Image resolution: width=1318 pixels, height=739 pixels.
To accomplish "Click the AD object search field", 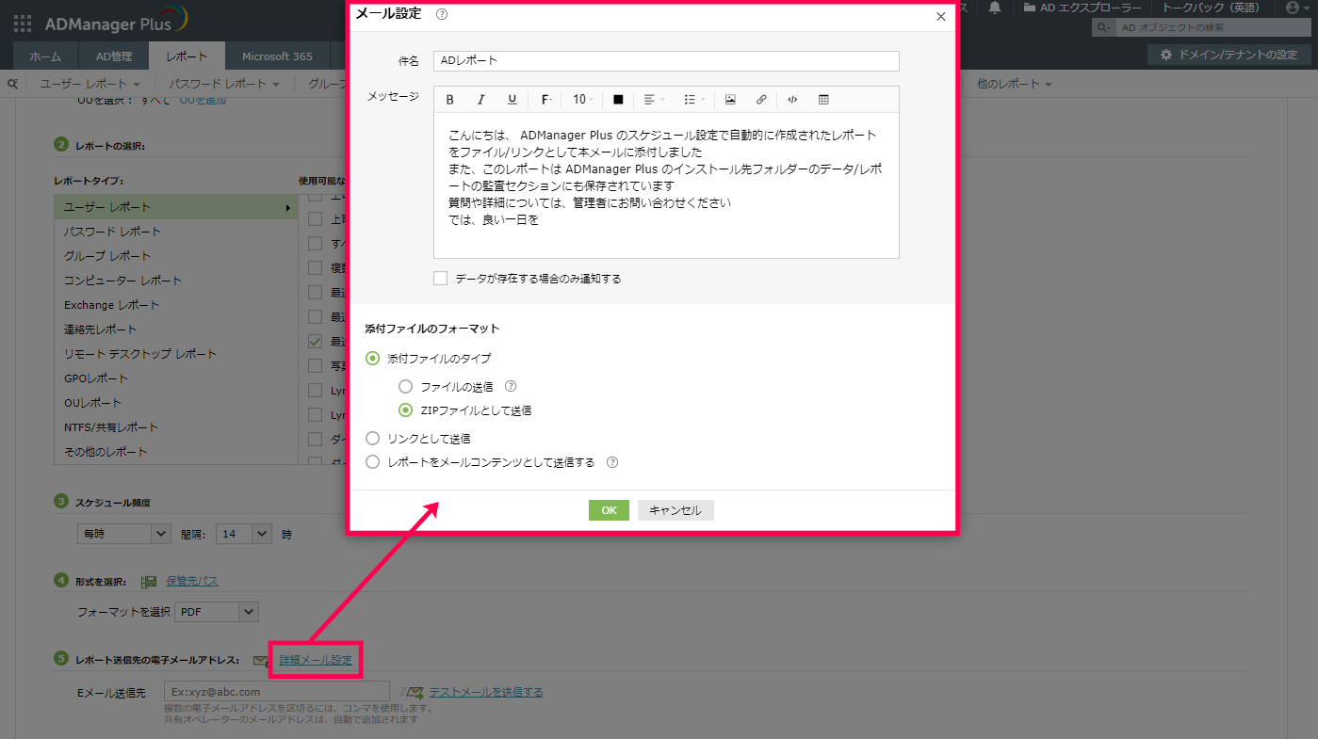I will 1212,28.
